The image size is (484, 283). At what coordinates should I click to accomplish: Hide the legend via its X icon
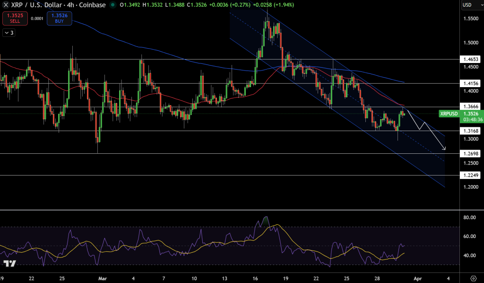pos(5,5)
